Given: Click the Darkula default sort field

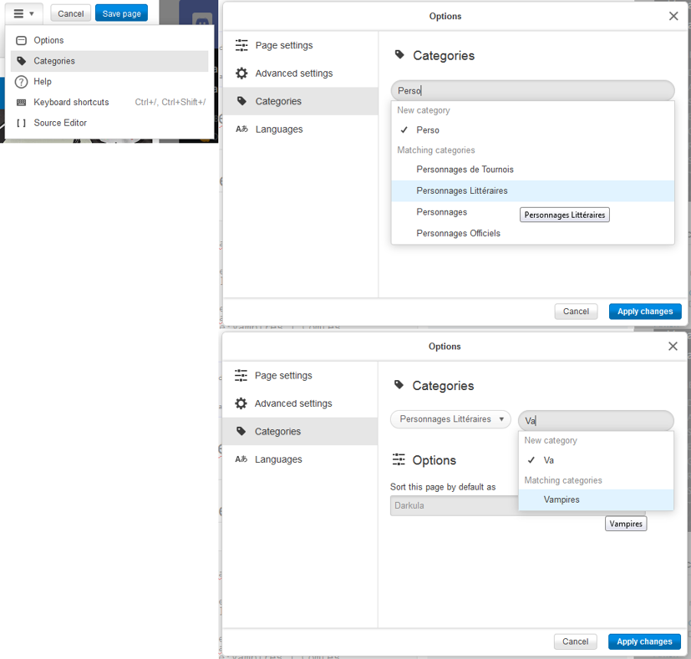Looking at the screenshot, I should [x=454, y=505].
